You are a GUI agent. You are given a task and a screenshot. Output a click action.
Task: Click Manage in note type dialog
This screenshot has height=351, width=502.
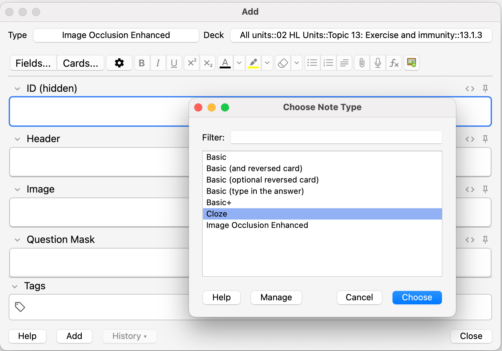276,297
